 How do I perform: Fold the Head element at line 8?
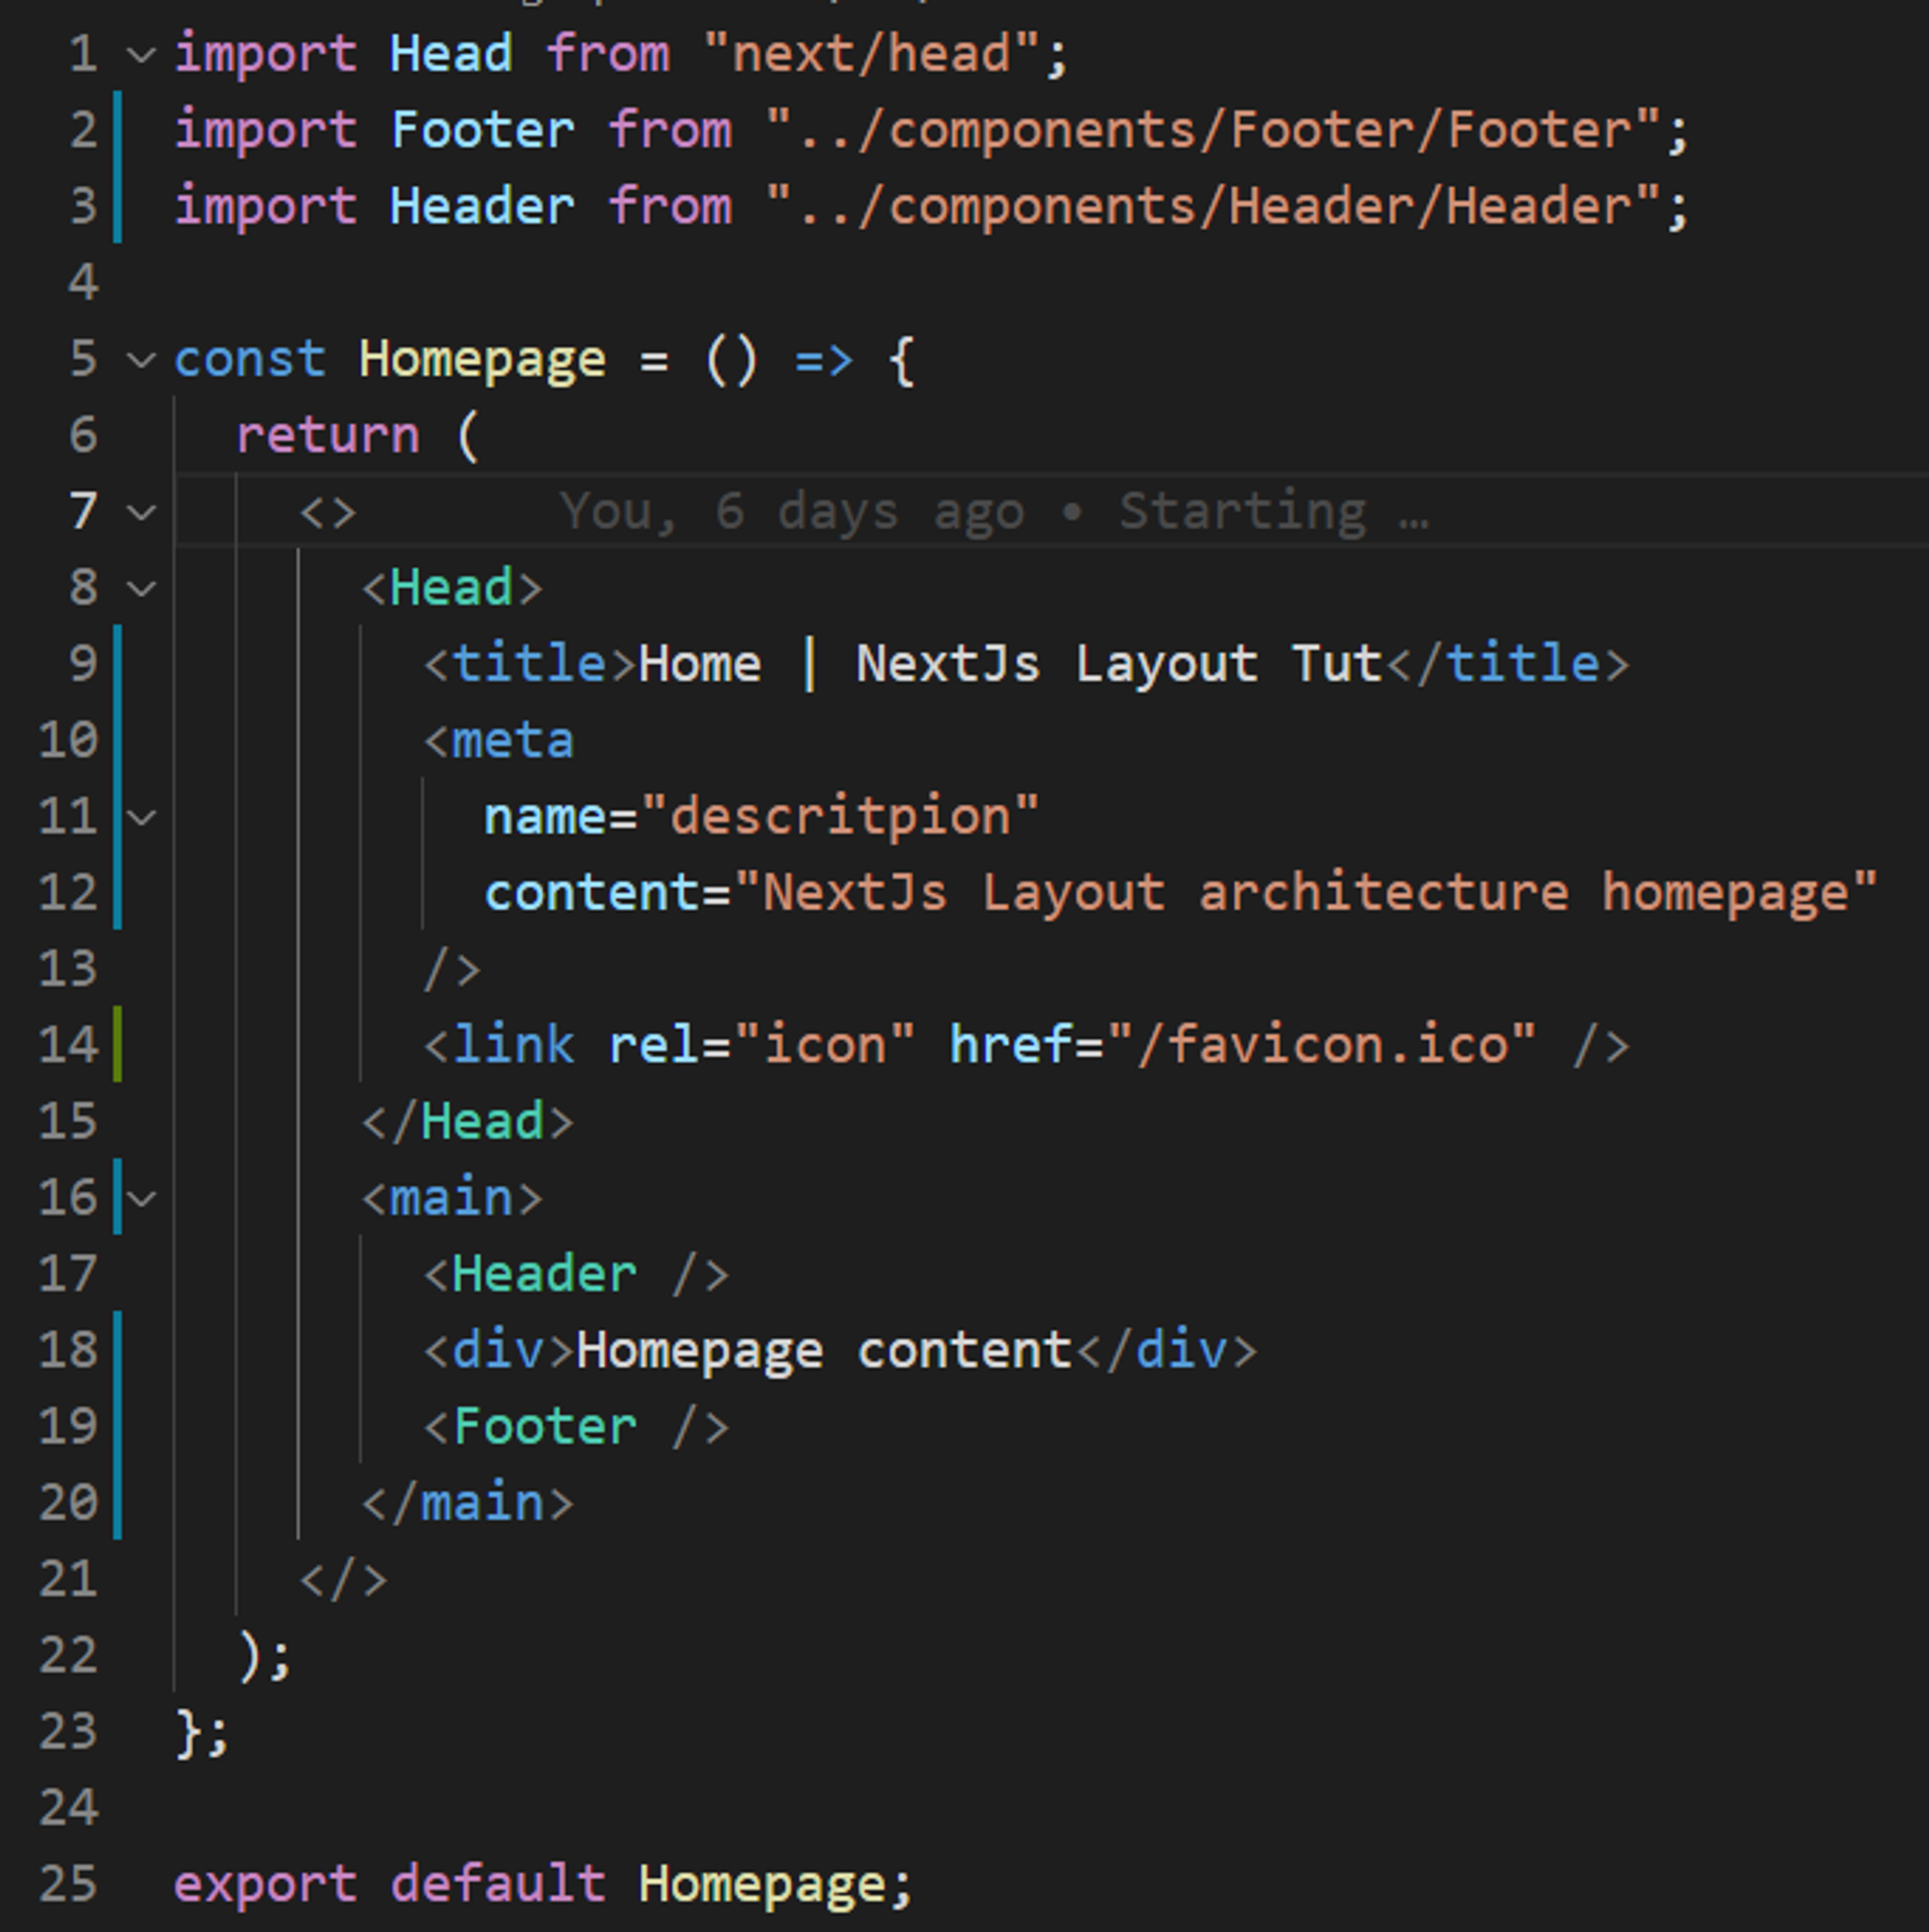click(143, 588)
